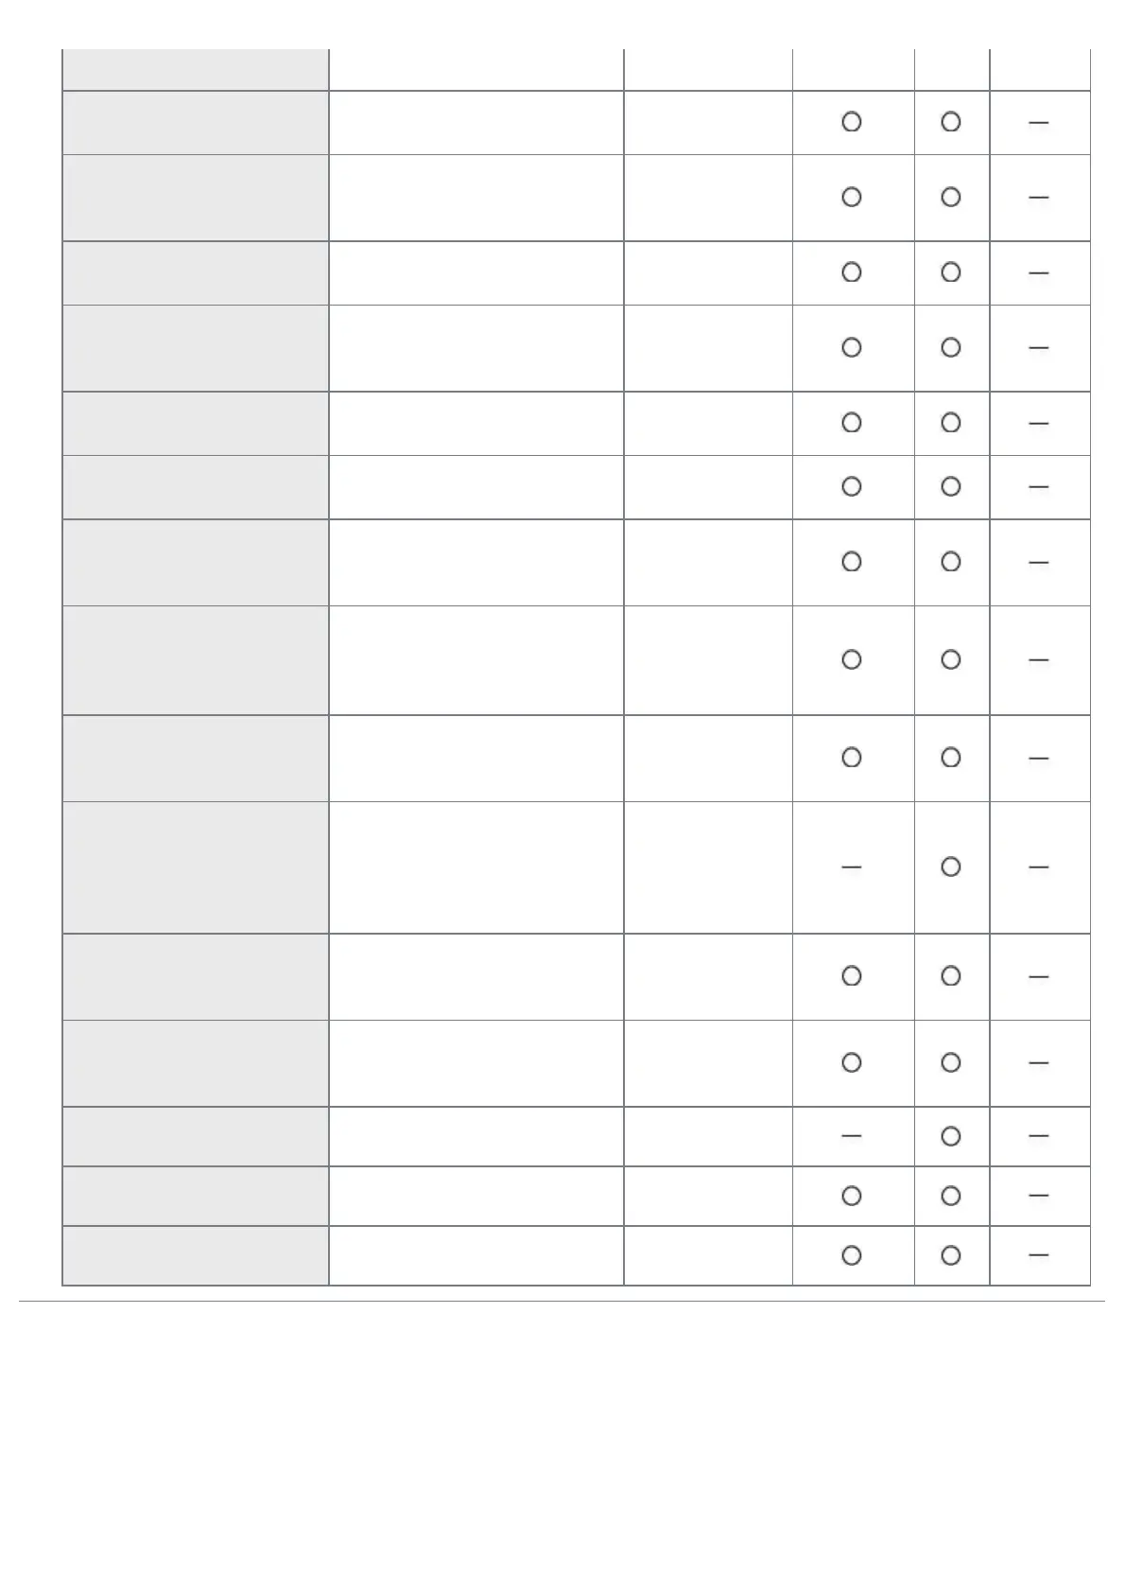Click the last-column dash in the first marked row
1125x1593 pixels.
tap(1038, 123)
